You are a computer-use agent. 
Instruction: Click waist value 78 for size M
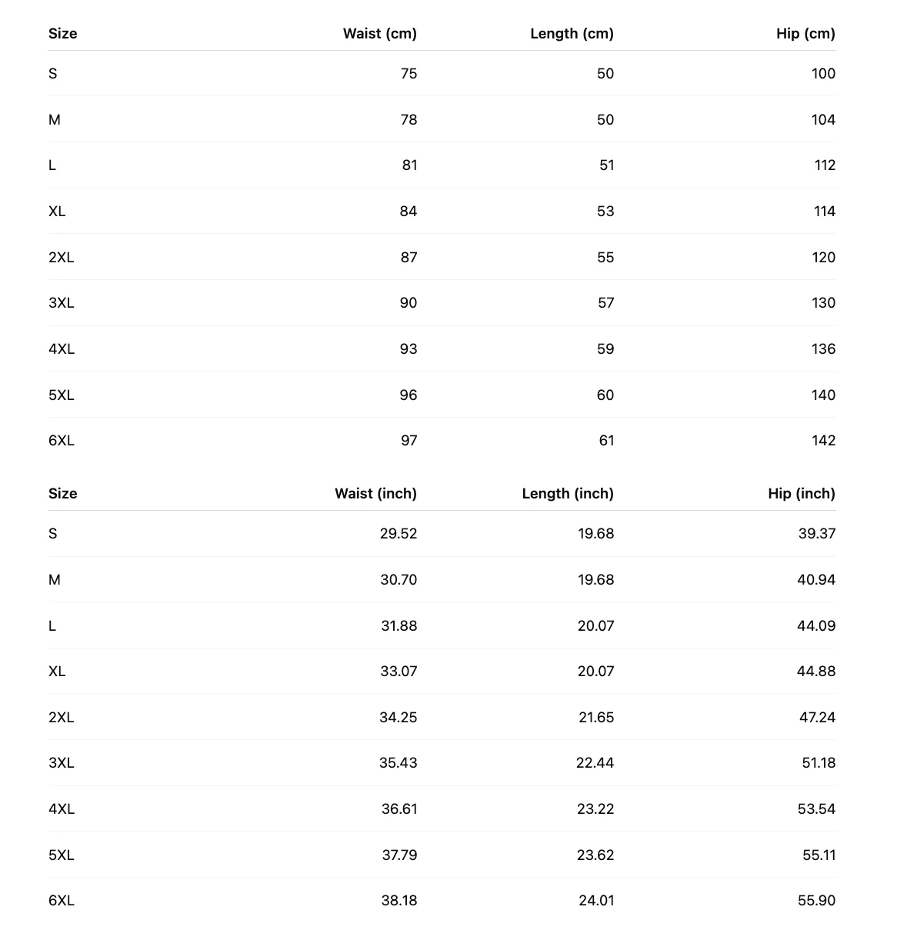pos(408,120)
